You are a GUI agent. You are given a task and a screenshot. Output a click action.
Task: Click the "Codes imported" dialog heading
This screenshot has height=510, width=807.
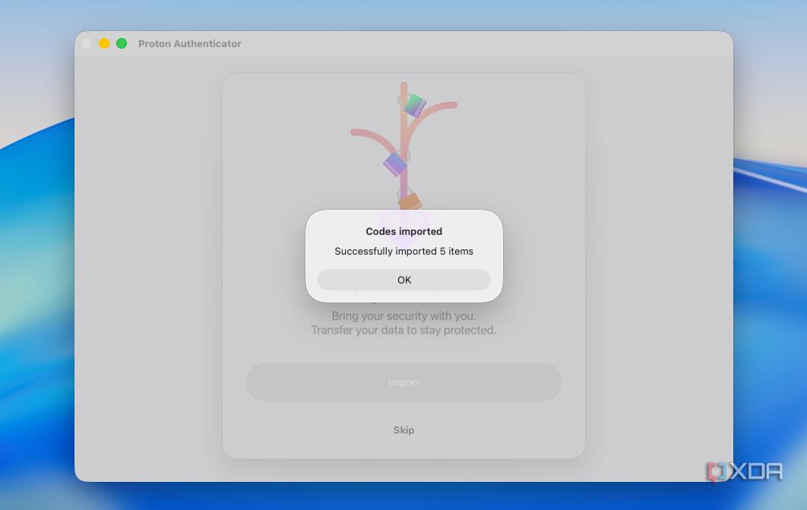[x=404, y=232]
